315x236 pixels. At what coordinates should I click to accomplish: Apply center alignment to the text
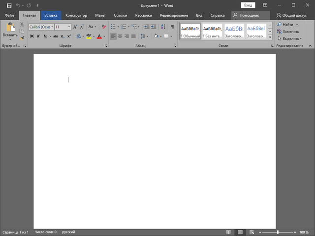(120, 36)
